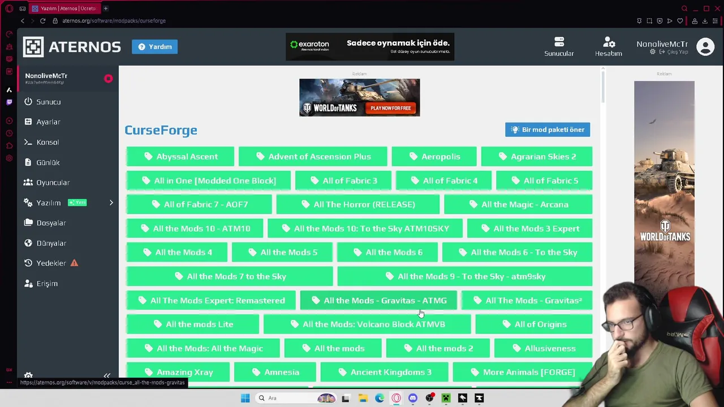Reload the page in the browser

[x=42, y=21]
